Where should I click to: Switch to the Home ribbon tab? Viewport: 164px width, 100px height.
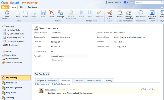13,7
